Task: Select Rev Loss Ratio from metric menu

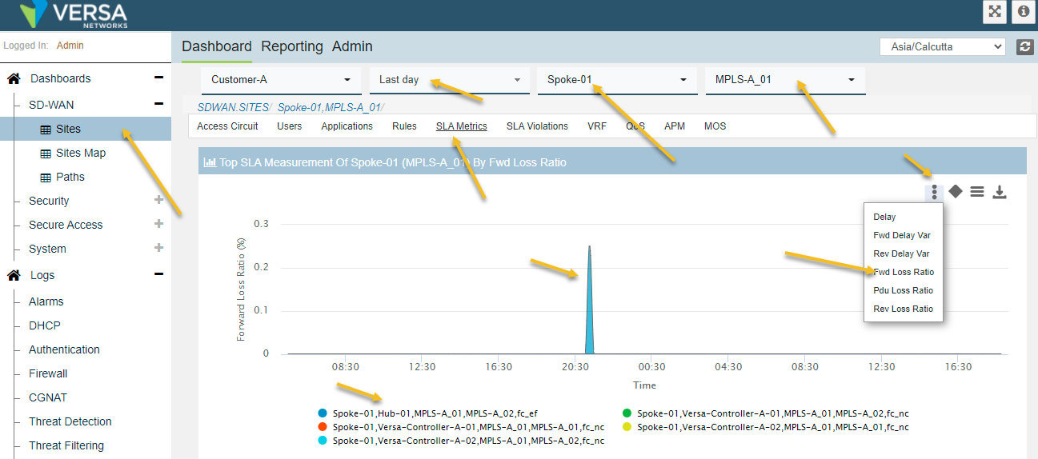Action: click(x=904, y=309)
